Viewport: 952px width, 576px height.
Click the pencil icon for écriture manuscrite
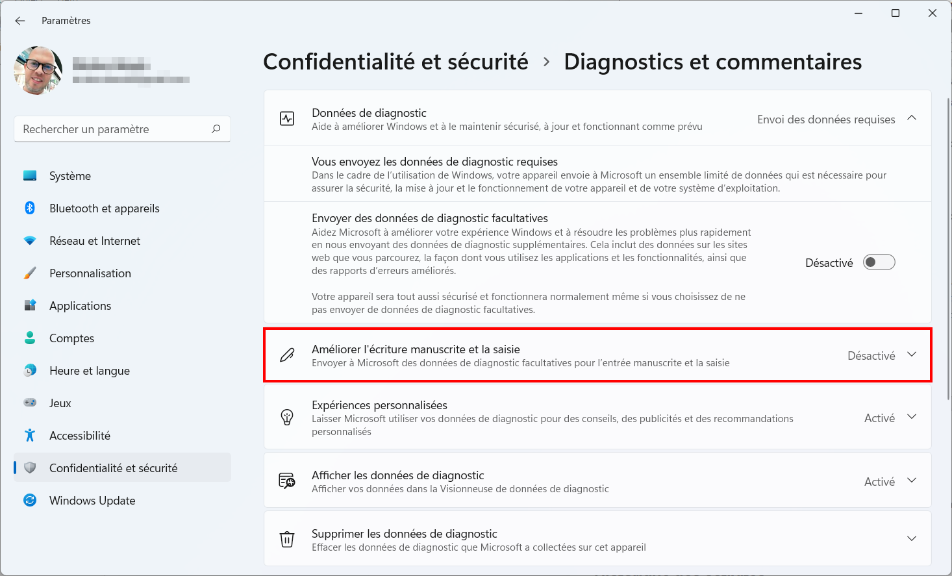point(287,355)
